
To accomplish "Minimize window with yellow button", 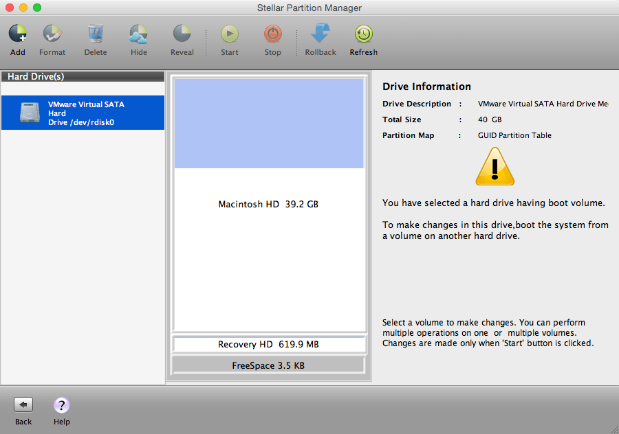I will [x=23, y=8].
